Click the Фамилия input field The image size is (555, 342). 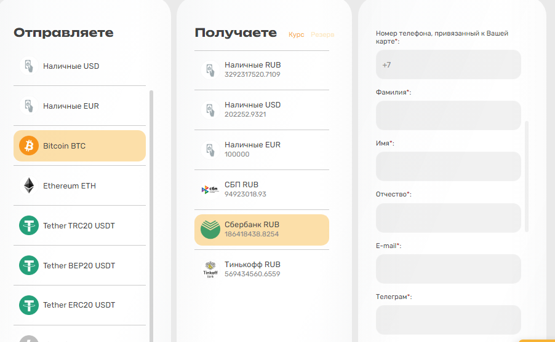448,115
